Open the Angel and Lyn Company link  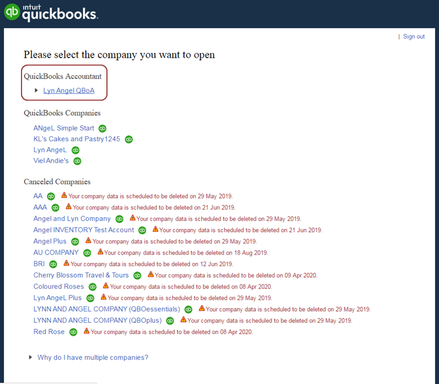72,219
